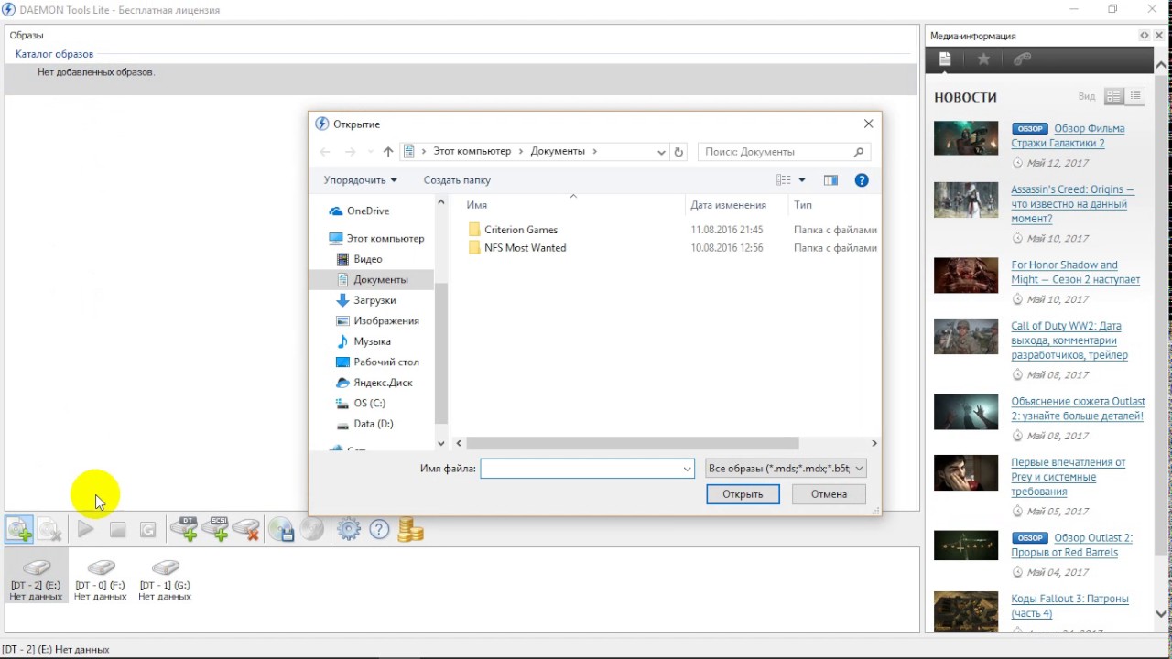Add a DT virtual drive

click(x=184, y=529)
